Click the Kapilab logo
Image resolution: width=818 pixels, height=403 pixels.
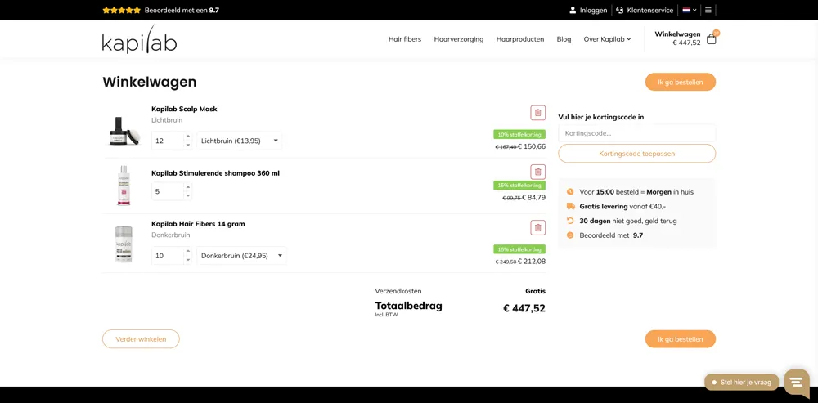click(139, 39)
